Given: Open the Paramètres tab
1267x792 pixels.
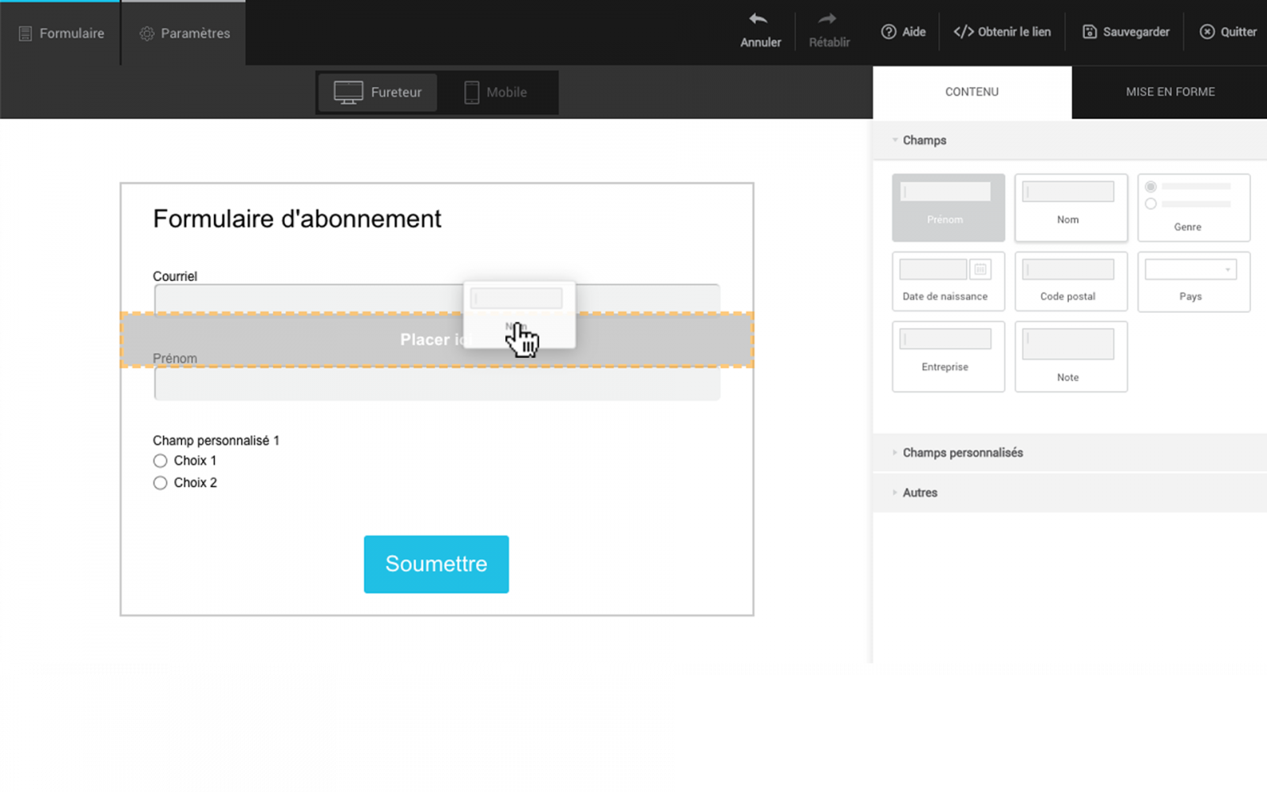Looking at the screenshot, I should pyautogui.click(x=185, y=33).
